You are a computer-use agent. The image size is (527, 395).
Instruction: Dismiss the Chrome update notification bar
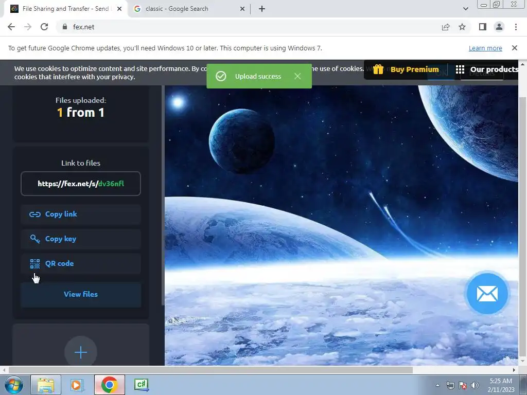(x=514, y=48)
